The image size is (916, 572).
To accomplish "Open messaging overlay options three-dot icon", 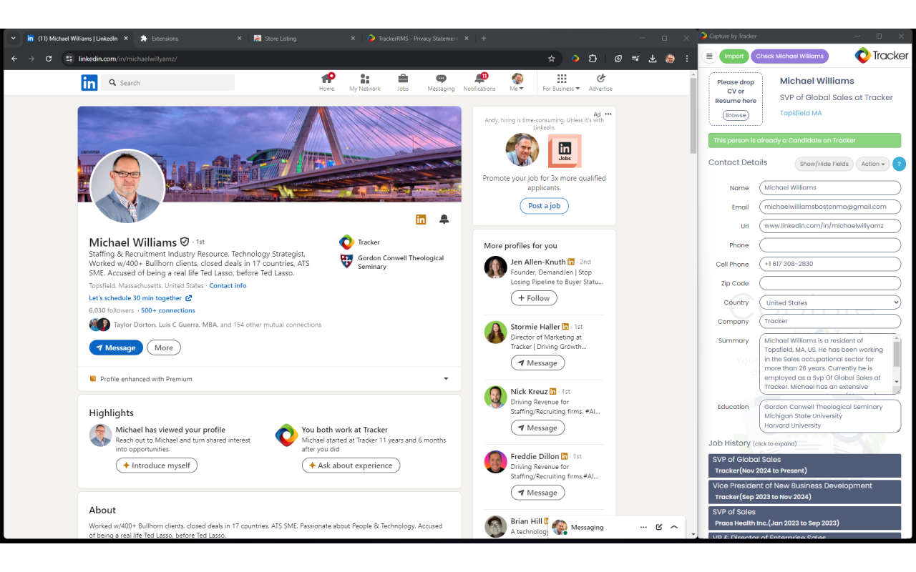I will tap(643, 527).
